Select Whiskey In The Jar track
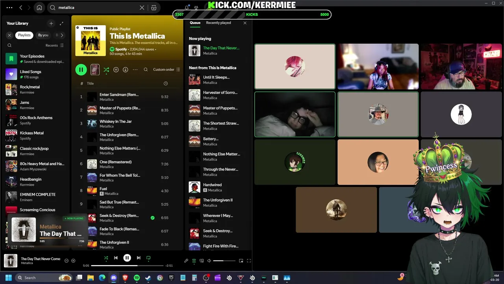The height and width of the screenshot is (284, 504). 127,123
